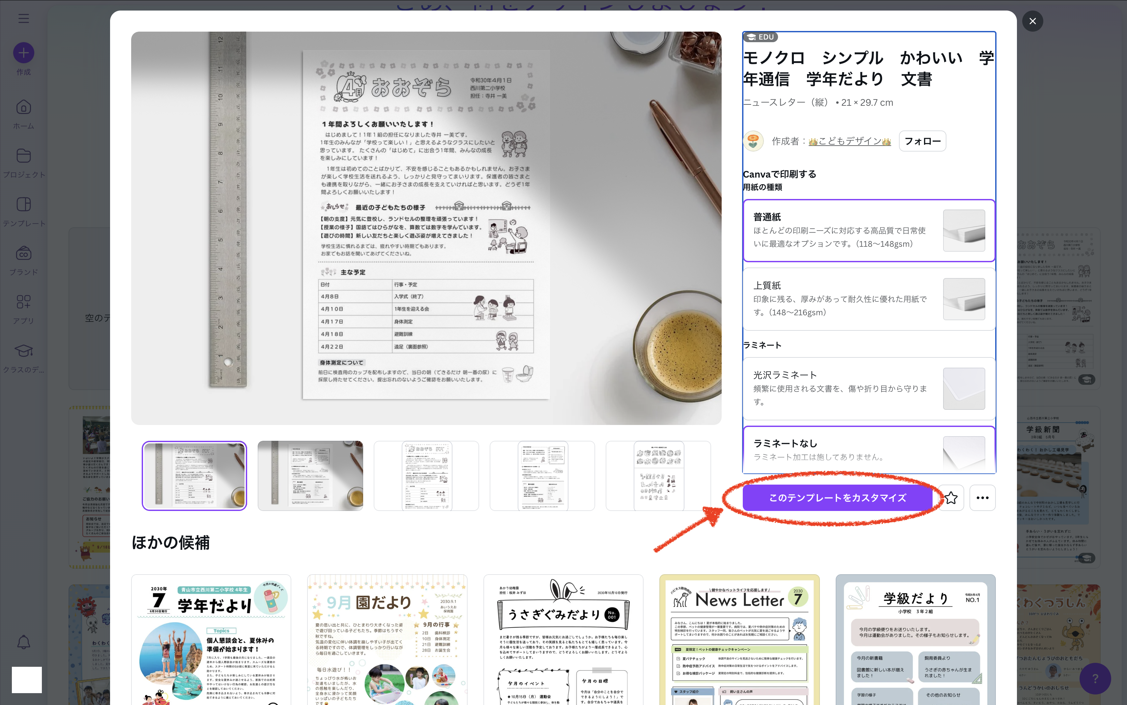Open the help question mark button

[x=1095, y=678]
